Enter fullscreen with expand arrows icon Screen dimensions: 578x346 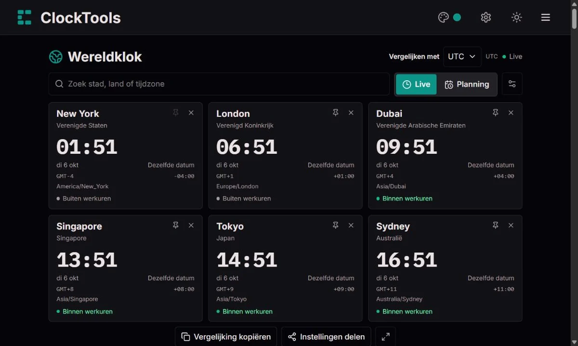click(386, 337)
